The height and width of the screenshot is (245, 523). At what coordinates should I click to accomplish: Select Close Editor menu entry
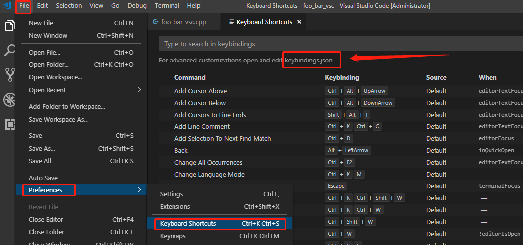[81, 219]
